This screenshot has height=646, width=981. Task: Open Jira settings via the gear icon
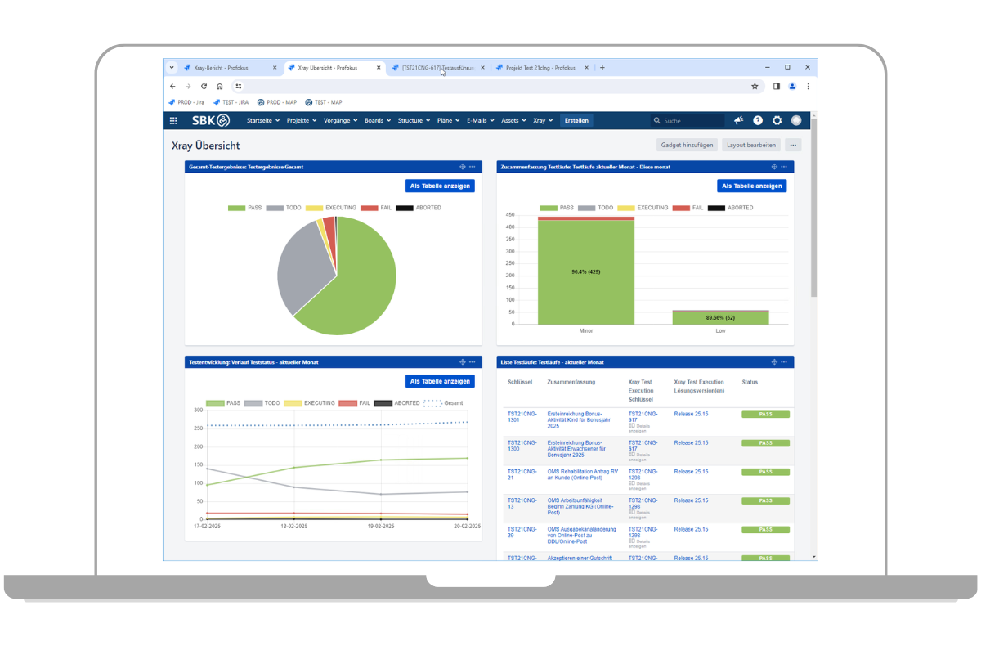click(x=776, y=120)
